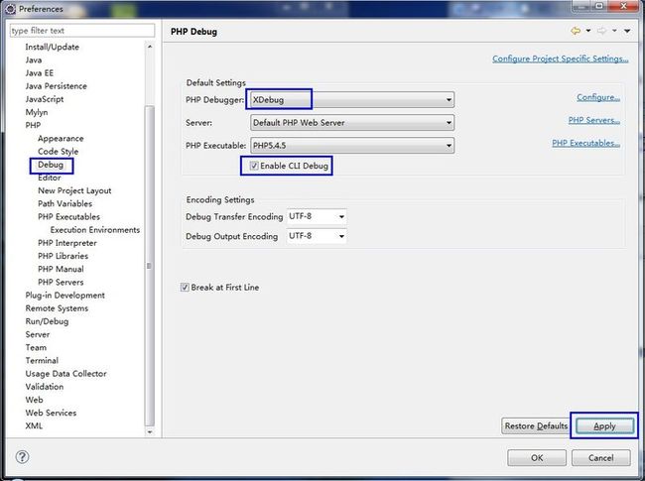645x481 pixels.
Task: Select PHP Manual item
Action: (x=61, y=269)
